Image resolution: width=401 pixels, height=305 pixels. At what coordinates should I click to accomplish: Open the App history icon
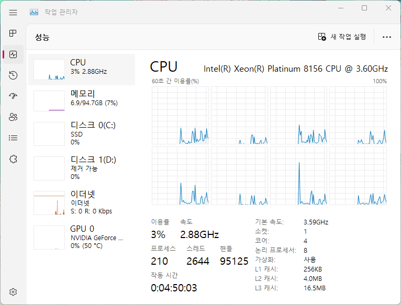[x=13, y=75]
